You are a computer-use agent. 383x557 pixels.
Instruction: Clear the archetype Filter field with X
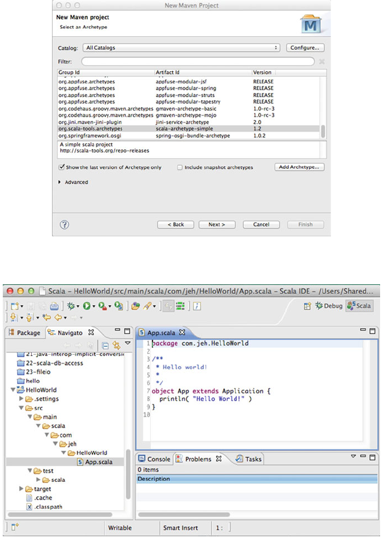[x=322, y=61]
